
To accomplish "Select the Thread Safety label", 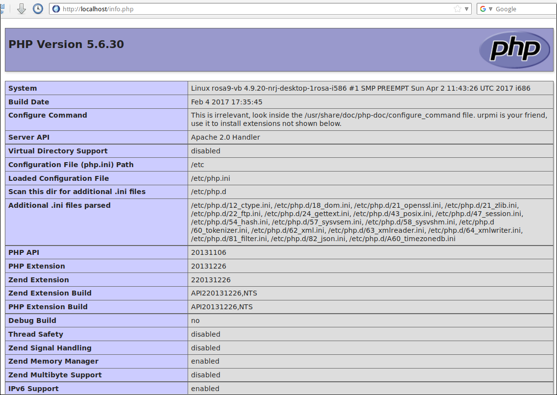I will [36, 334].
